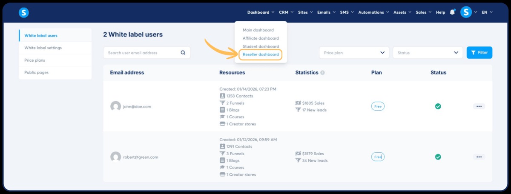The height and width of the screenshot is (194, 511).
Task: Open the EN language selector
Action: (487, 12)
